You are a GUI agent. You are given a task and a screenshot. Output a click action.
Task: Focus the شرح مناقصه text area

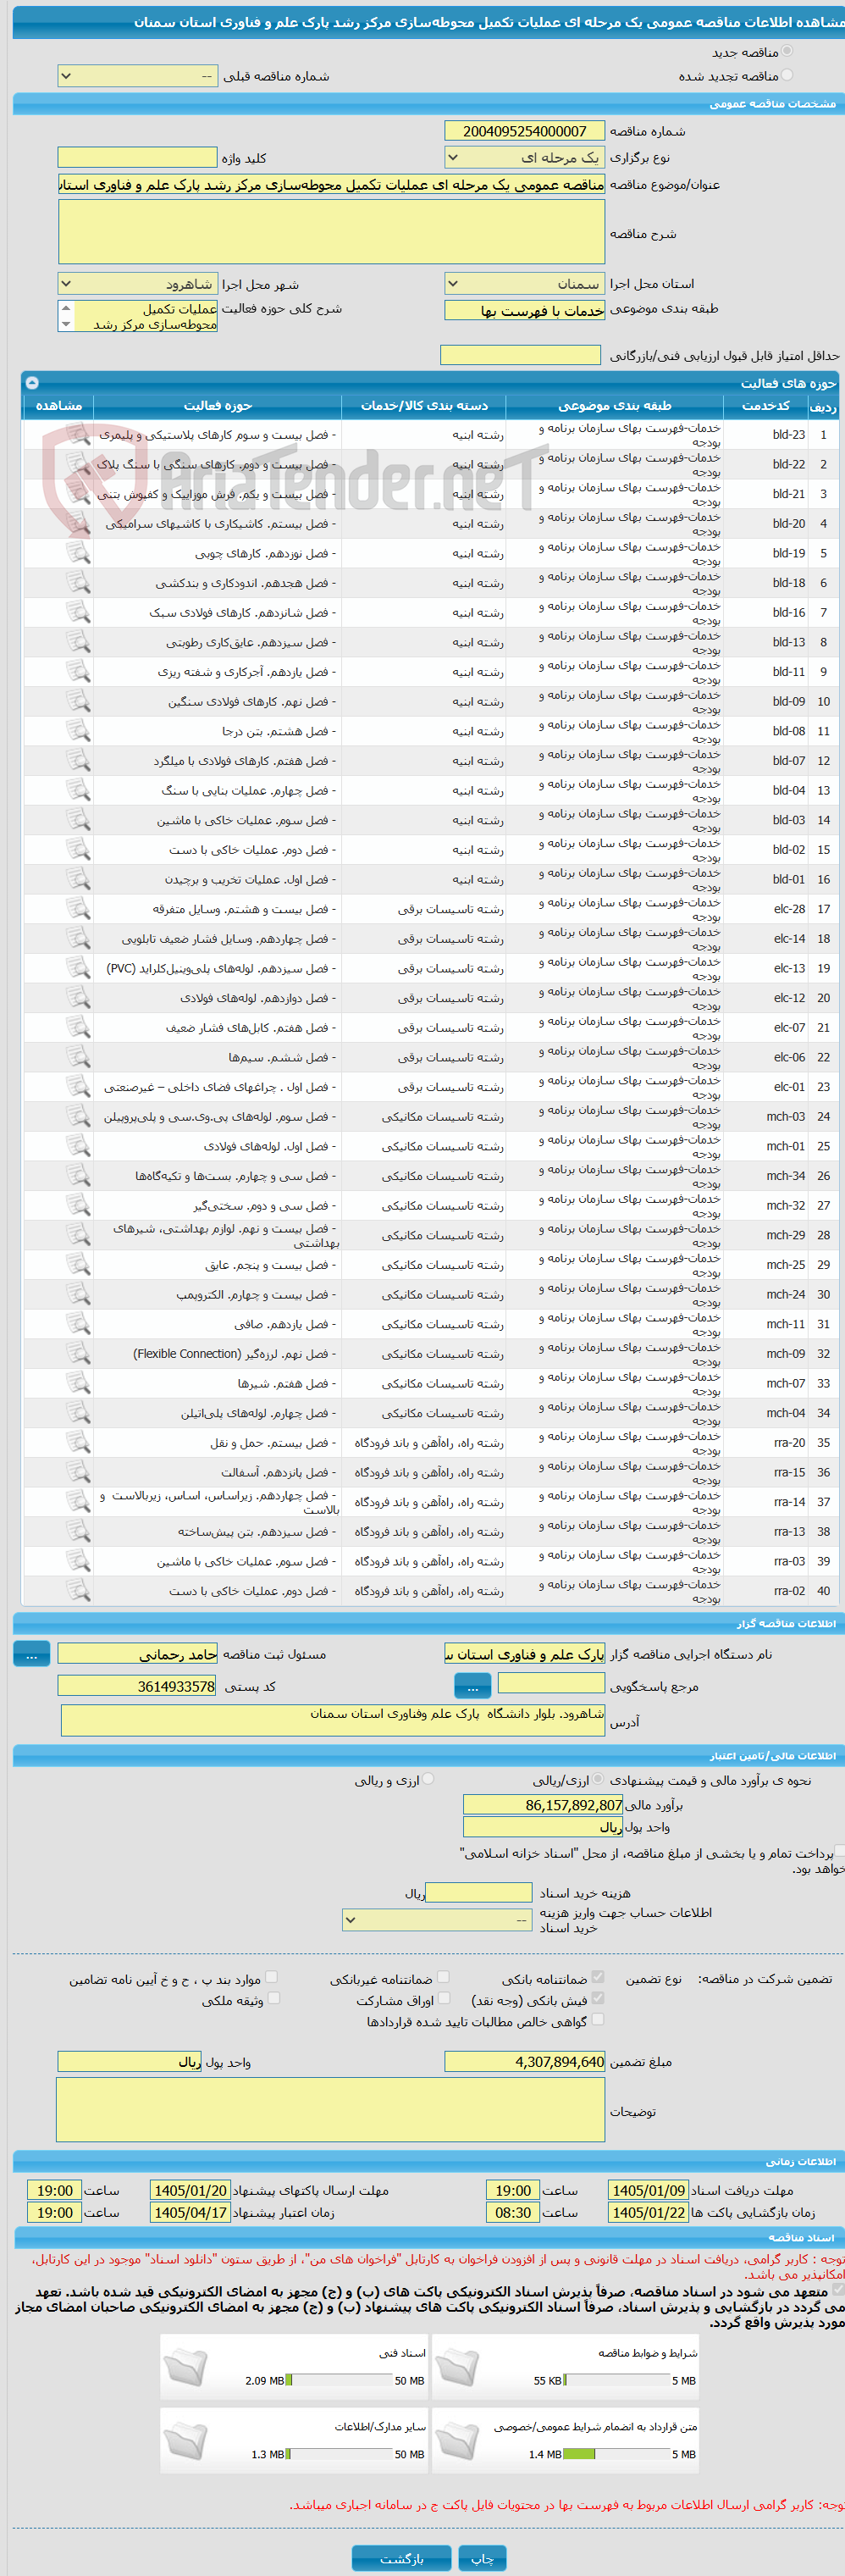[x=331, y=231]
